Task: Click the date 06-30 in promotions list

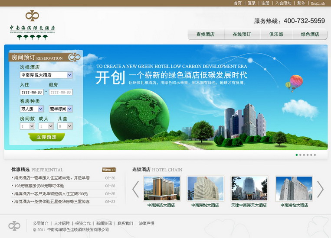Action: click(x=110, y=178)
